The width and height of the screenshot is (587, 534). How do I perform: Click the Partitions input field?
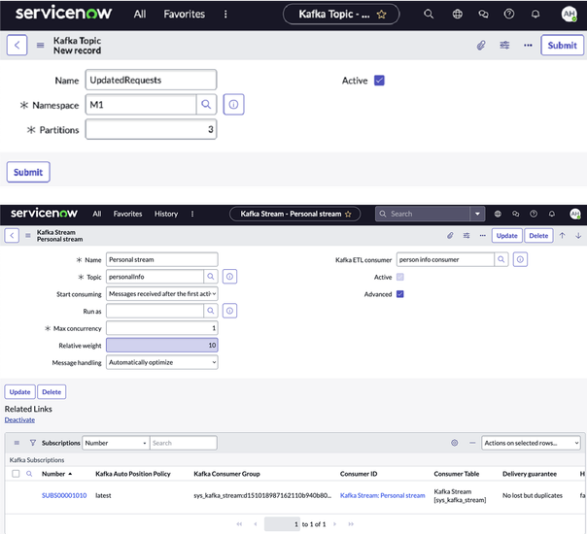coord(151,129)
